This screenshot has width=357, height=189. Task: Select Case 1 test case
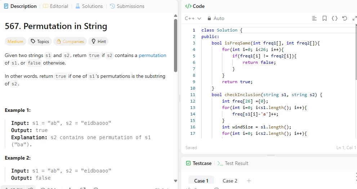pyautogui.click(x=201, y=181)
